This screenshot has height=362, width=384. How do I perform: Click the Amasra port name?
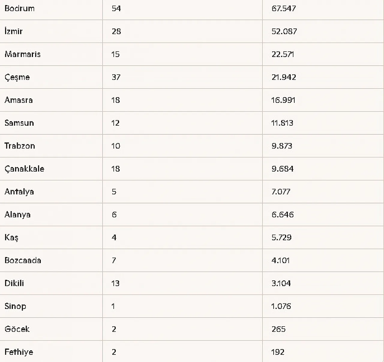19,100
